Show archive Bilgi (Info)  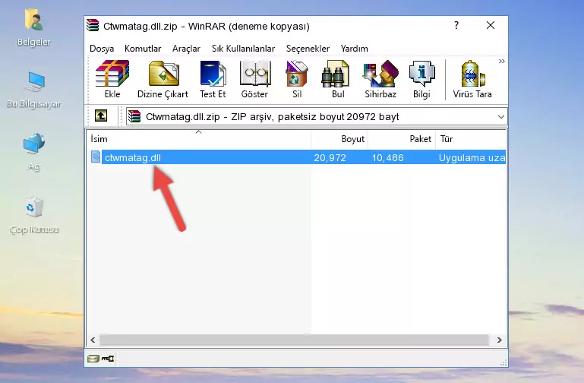point(421,79)
